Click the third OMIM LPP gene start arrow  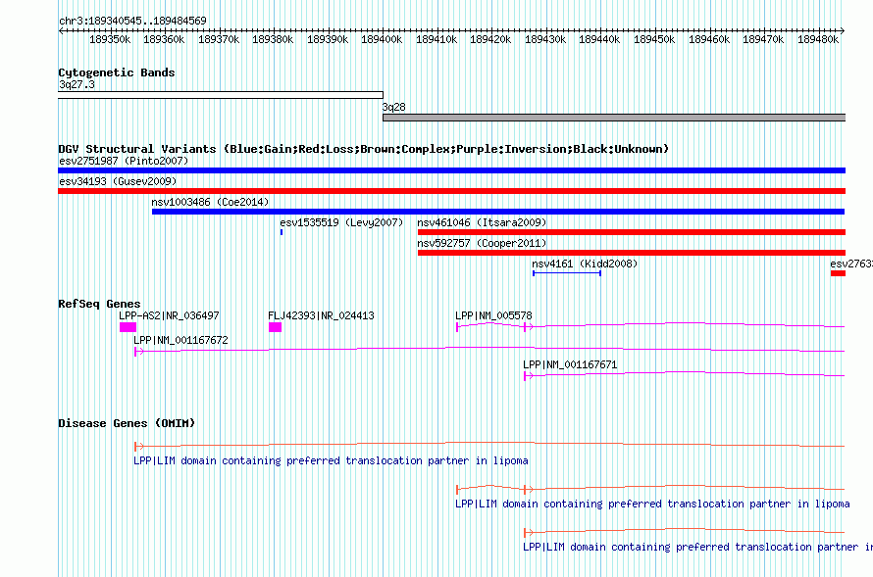click(x=529, y=533)
